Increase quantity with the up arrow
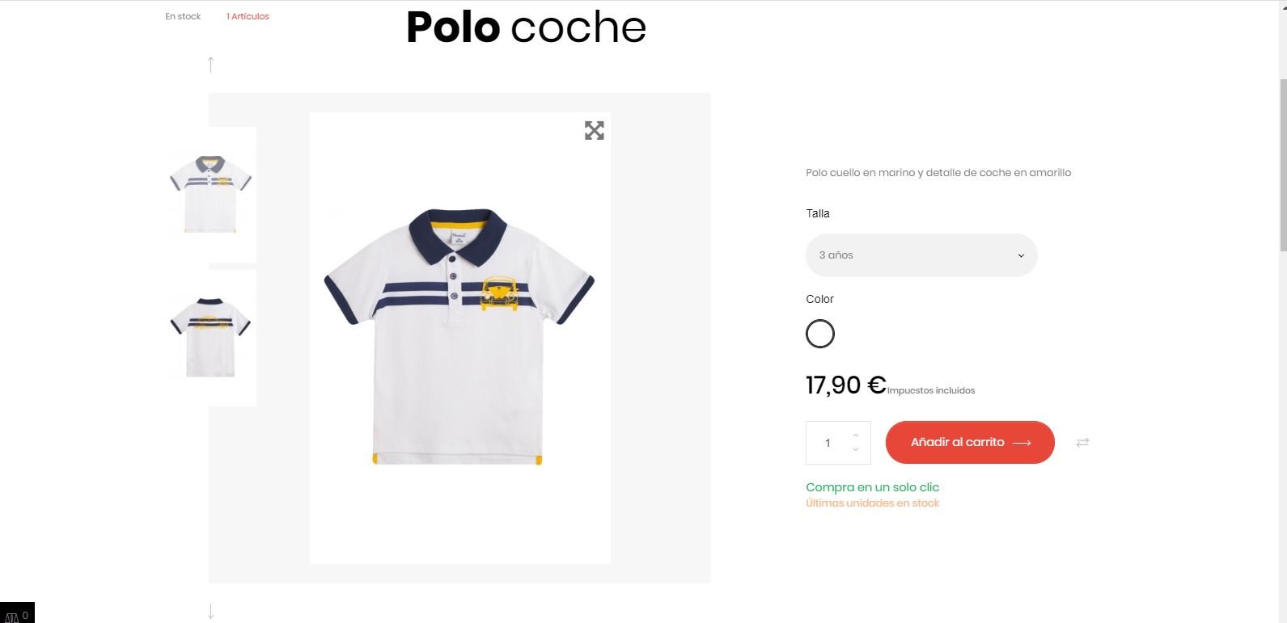Image resolution: width=1287 pixels, height=623 pixels. pyautogui.click(x=856, y=436)
